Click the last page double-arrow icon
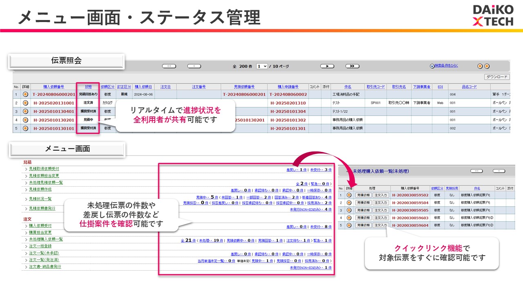The height and width of the screenshot is (294, 523). coord(352,66)
